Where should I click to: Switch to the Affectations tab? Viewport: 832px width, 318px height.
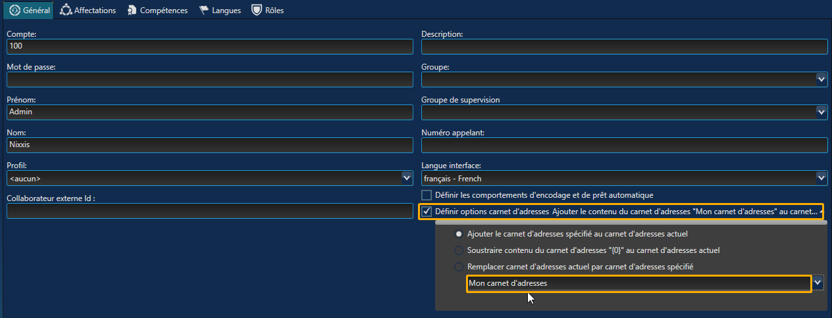88,11
